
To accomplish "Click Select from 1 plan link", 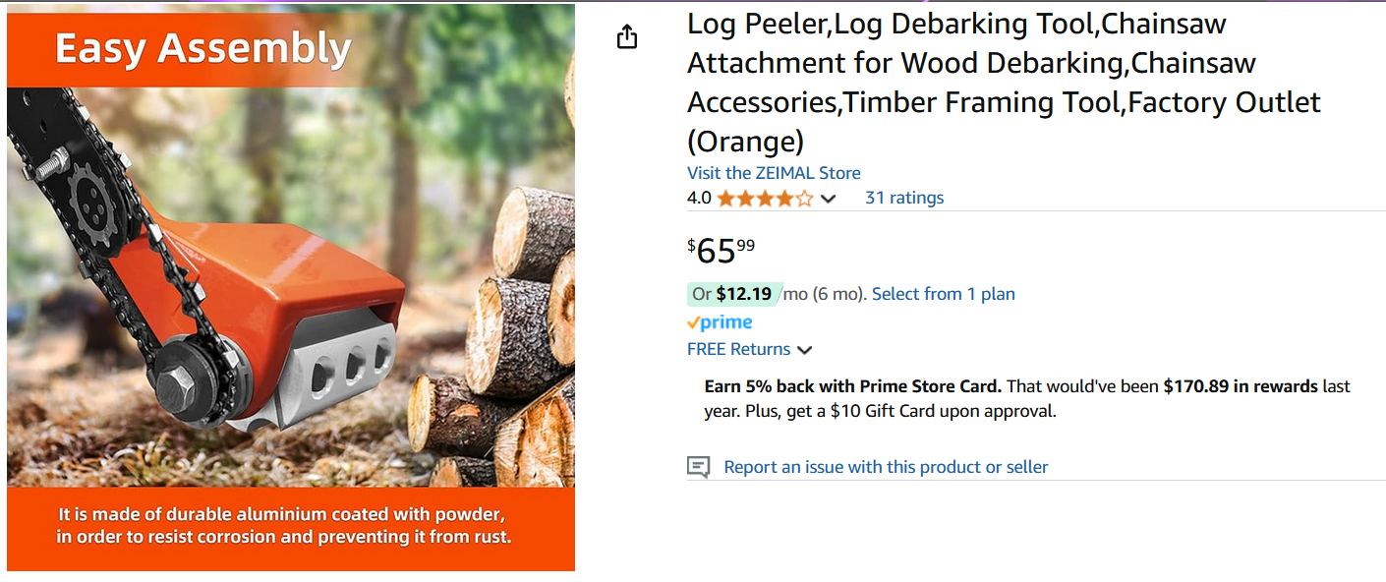I will 943,294.
